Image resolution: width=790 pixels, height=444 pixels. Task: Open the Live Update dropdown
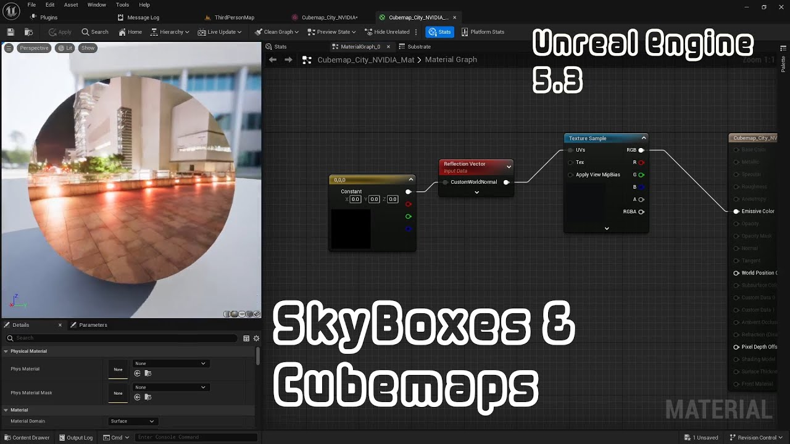pos(219,31)
